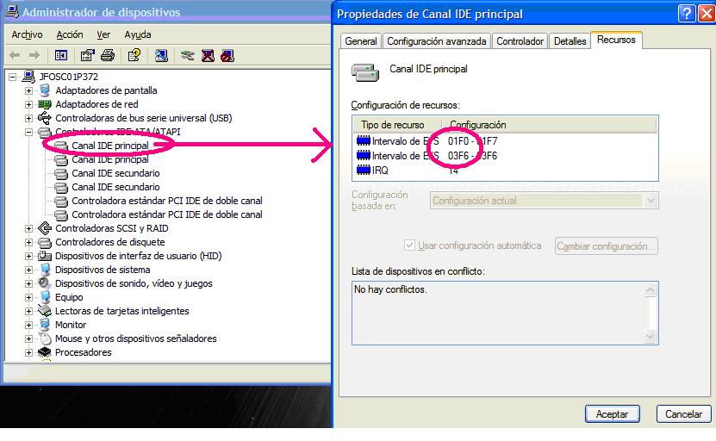
Task: Click the Print toolbar icon
Action: [108, 56]
